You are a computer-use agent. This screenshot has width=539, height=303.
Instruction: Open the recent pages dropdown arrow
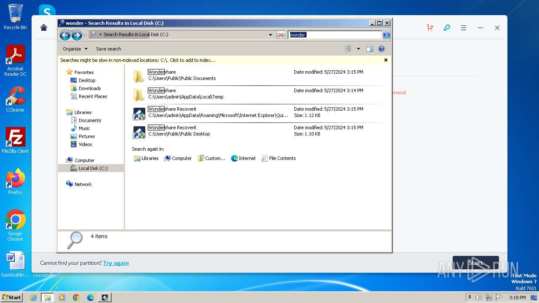pos(85,35)
